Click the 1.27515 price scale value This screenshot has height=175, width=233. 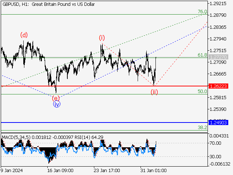(x=218, y=51)
